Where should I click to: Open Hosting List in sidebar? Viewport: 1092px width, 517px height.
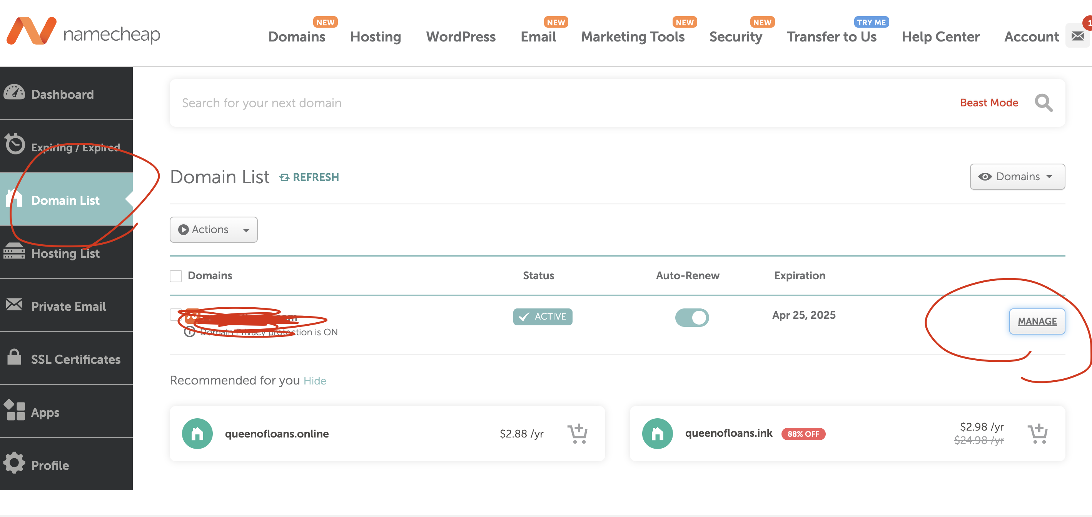click(66, 253)
